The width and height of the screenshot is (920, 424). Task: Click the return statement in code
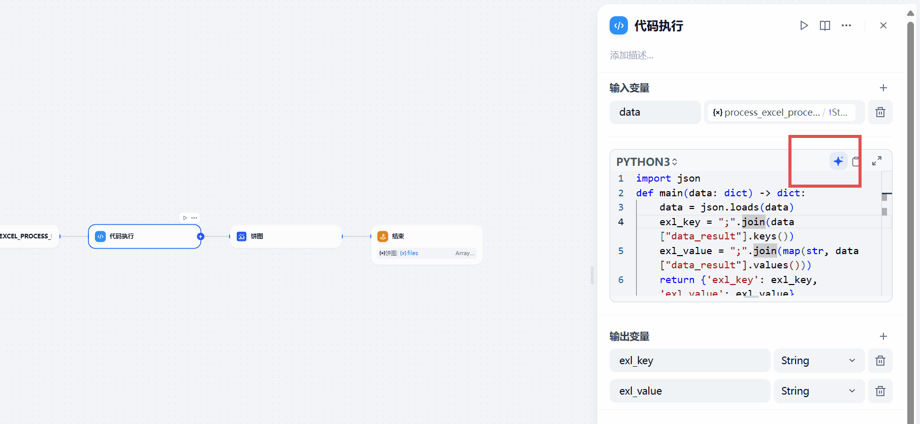coord(738,280)
